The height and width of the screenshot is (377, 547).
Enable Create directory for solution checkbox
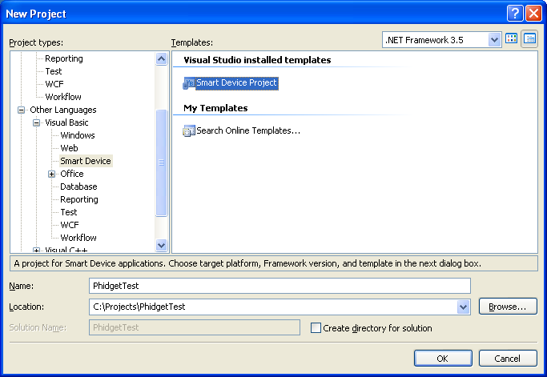(x=316, y=328)
